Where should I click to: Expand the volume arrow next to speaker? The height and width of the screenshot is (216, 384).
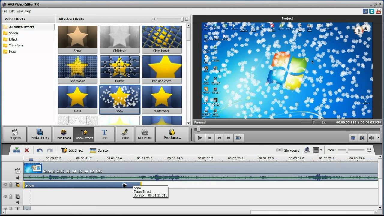click(x=378, y=138)
